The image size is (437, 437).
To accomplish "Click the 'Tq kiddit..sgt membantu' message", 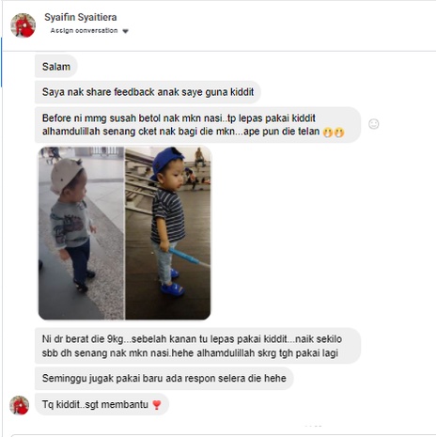I will tap(101, 404).
